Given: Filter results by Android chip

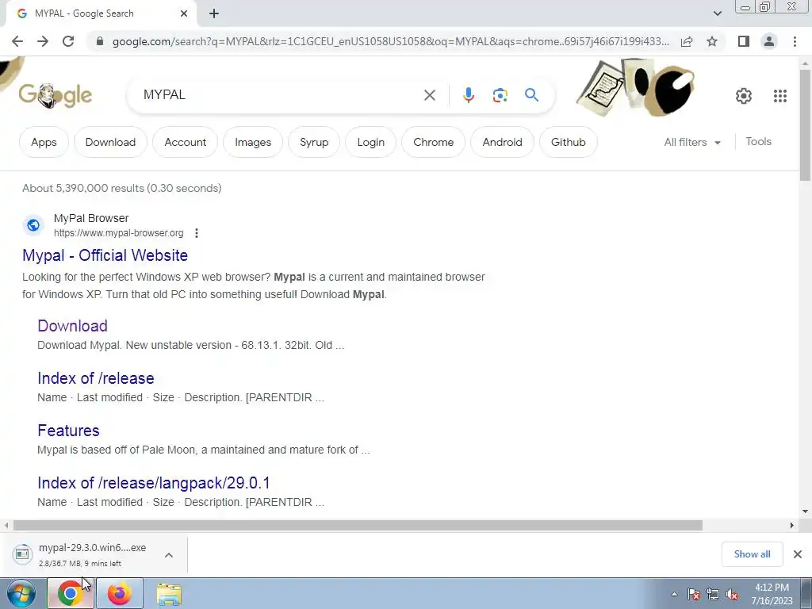Looking at the screenshot, I should click(x=502, y=142).
